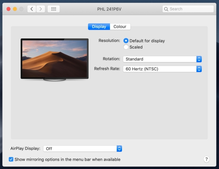Open the Rotation dropdown
Viewport: 219px width, 169px height.
(162, 59)
